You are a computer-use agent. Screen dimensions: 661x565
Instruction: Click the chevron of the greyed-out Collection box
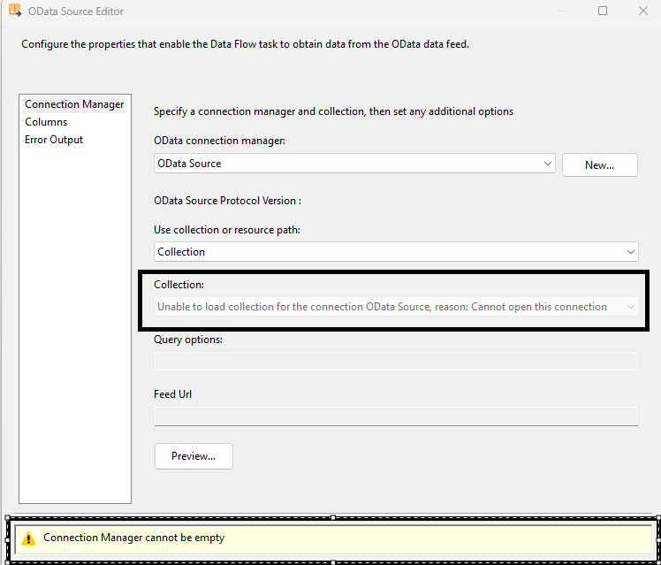point(630,307)
